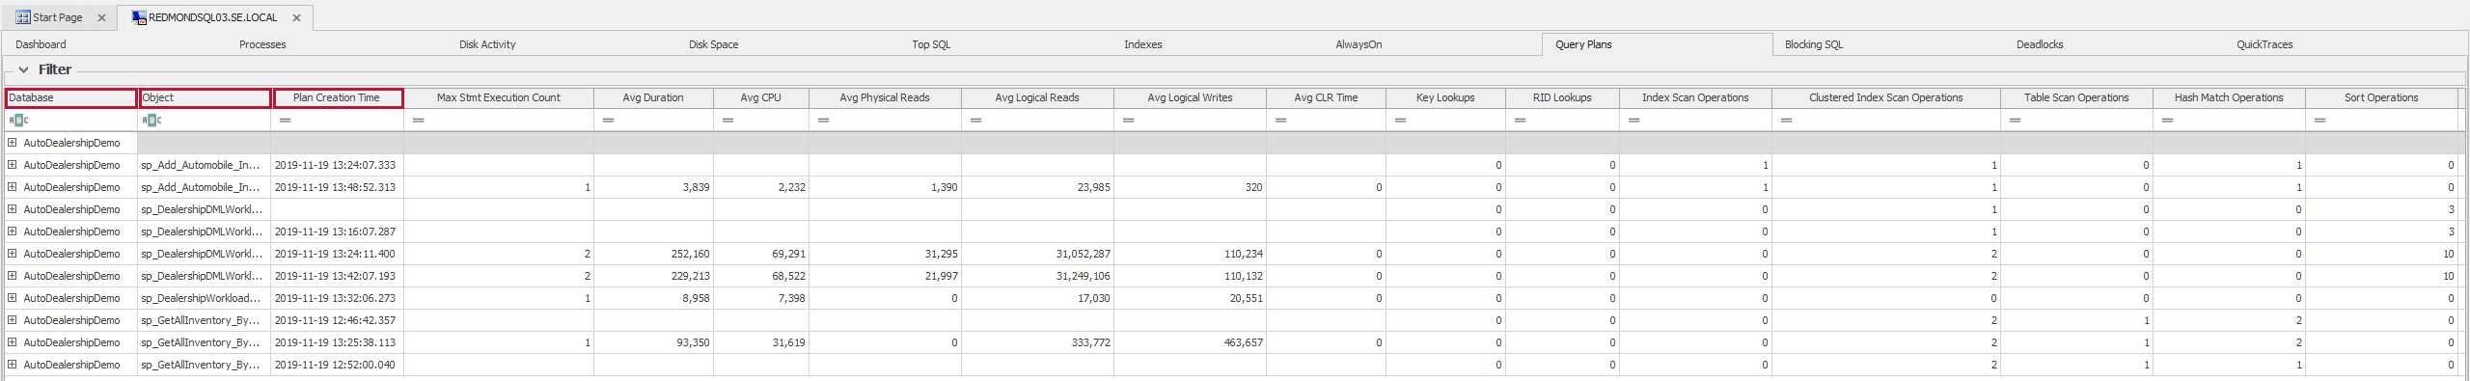Sort by the Avg CPU column header
This screenshot has width=2470, height=381.
coord(761,97)
